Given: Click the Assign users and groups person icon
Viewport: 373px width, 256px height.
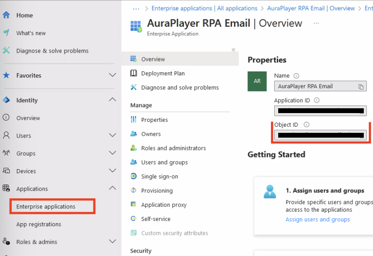Looking at the screenshot, I should pos(270,192).
